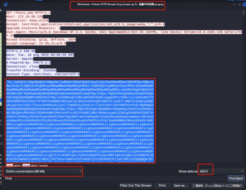Image resolution: width=246 pixels, height=190 pixels.
Task: Focus the Find text field
Action: pos(120,178)
